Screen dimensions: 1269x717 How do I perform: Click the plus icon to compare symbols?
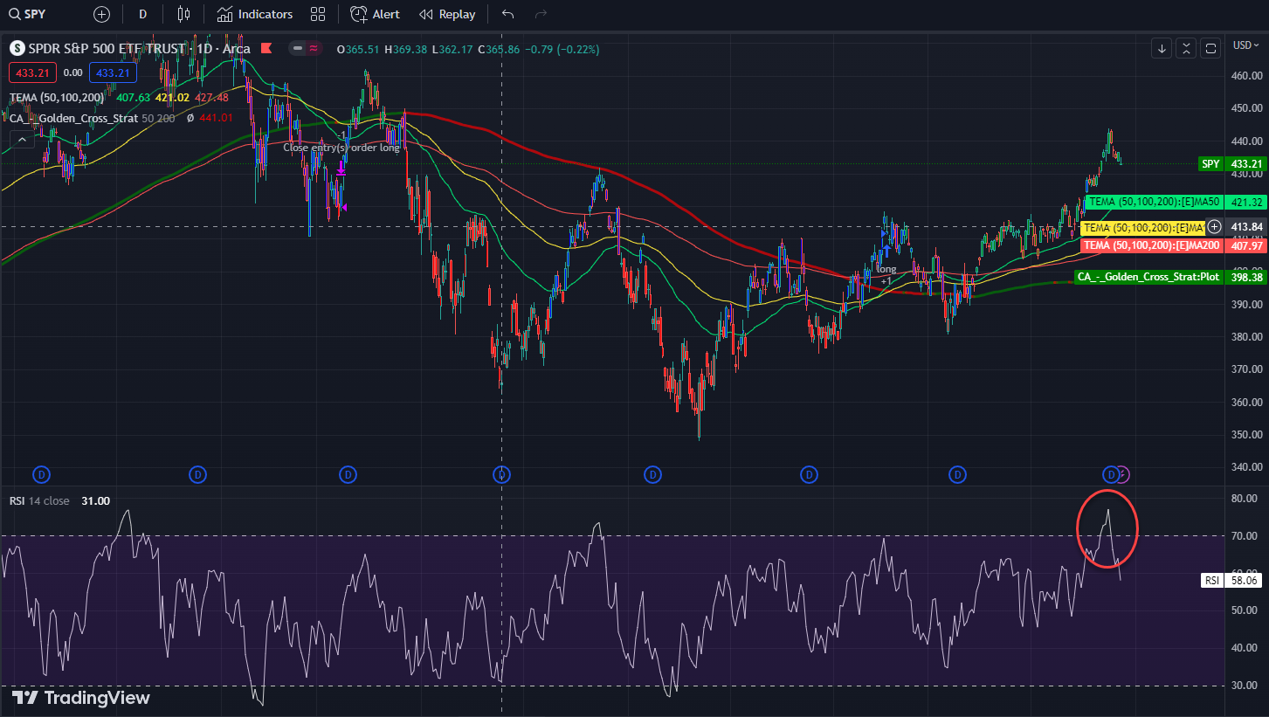101,14
